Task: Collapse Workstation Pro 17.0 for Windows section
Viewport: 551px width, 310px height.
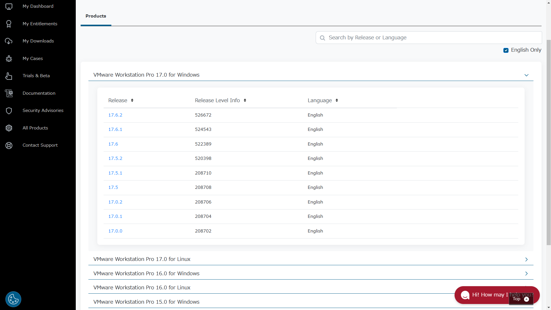Action: [526, 75]
